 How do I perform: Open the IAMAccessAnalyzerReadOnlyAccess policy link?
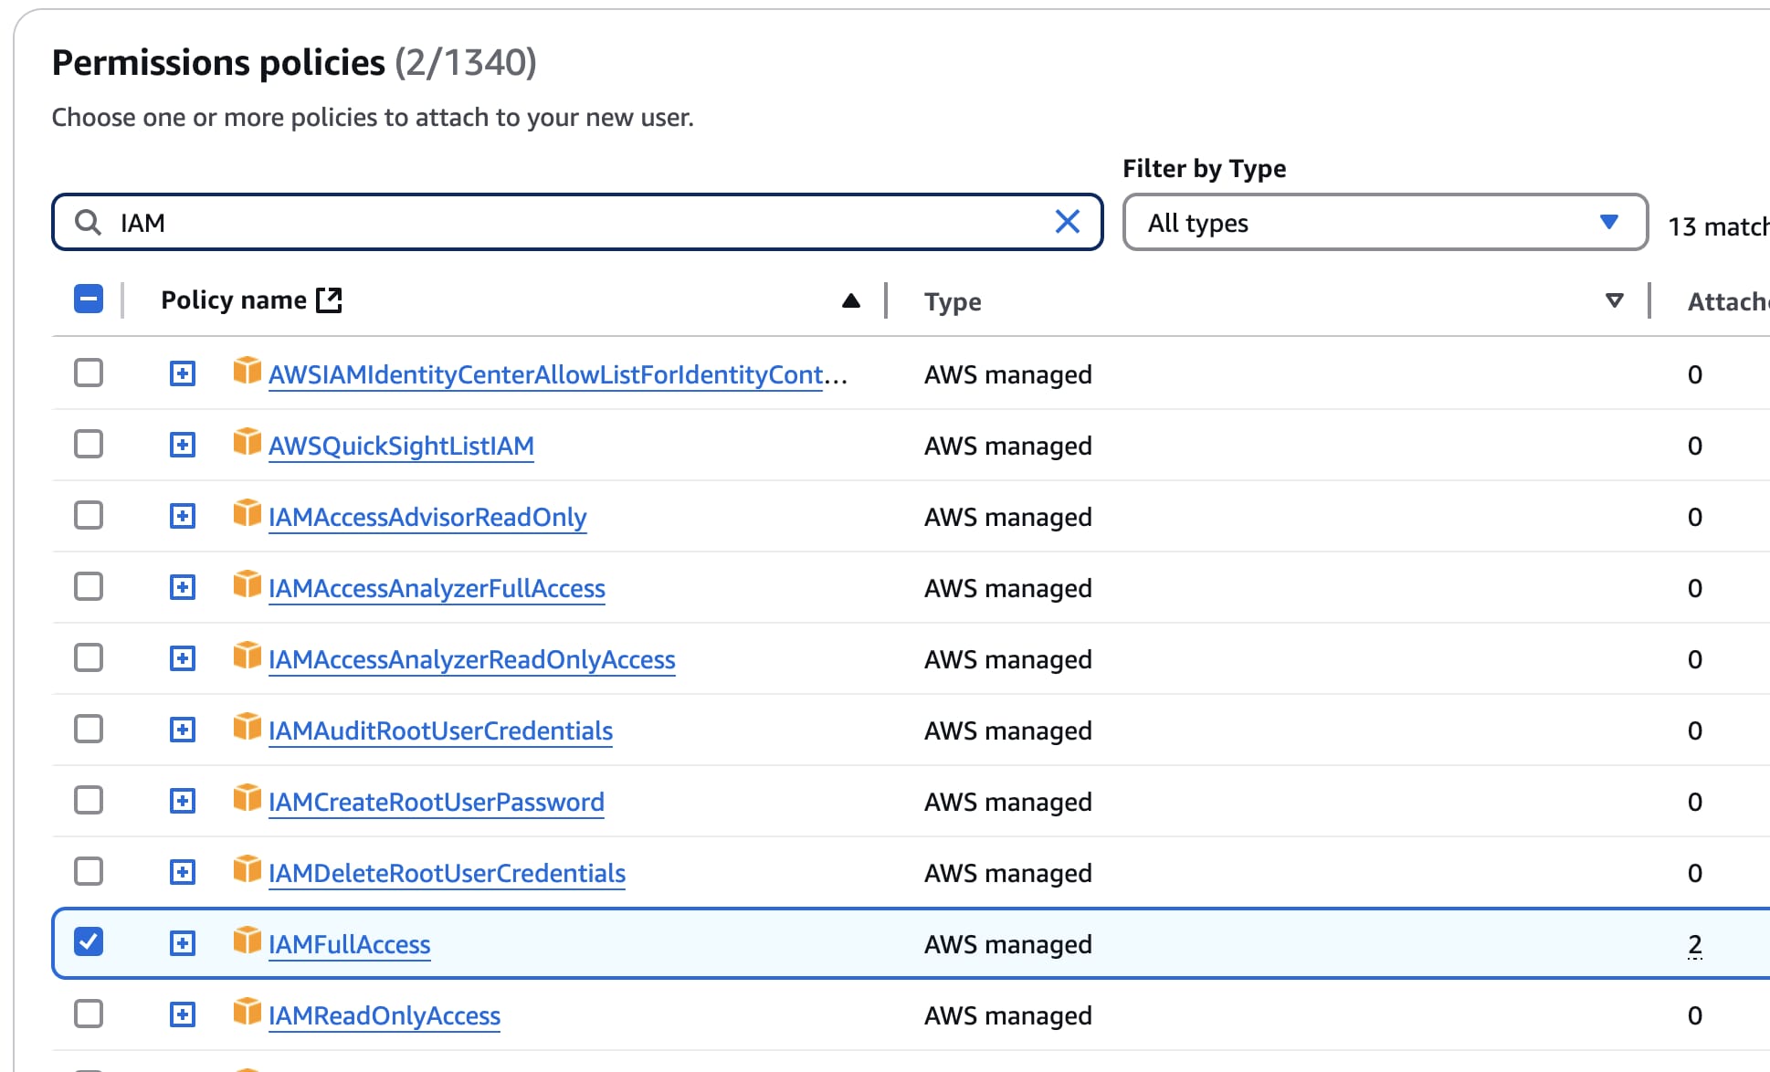point(472,659)
